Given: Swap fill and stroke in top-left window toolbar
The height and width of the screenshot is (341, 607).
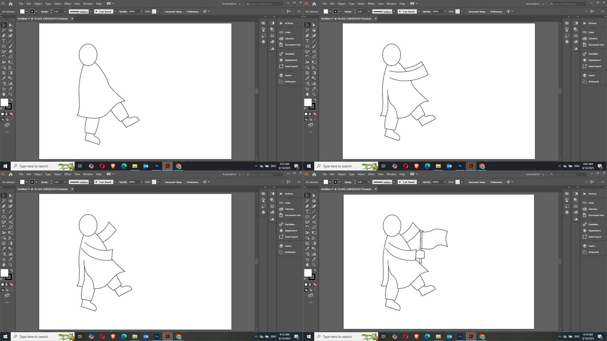Looking at the screenshot, I should 12,100.
